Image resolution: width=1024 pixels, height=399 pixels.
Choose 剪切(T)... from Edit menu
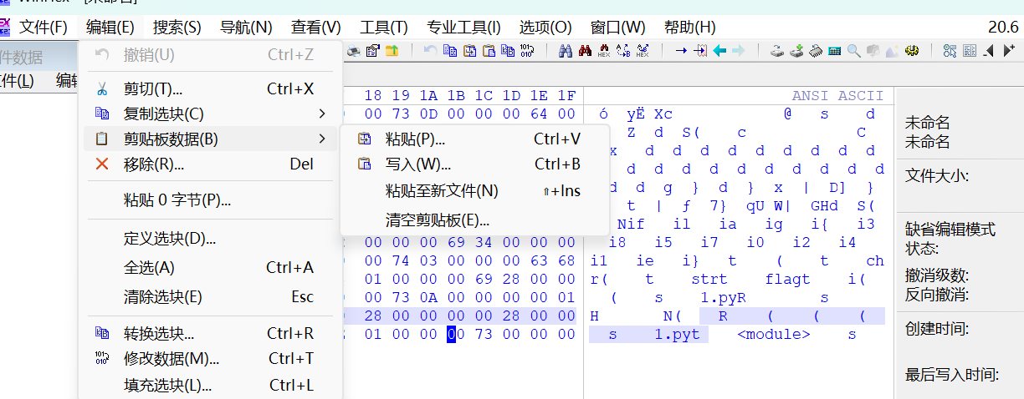tap(210, 88)
